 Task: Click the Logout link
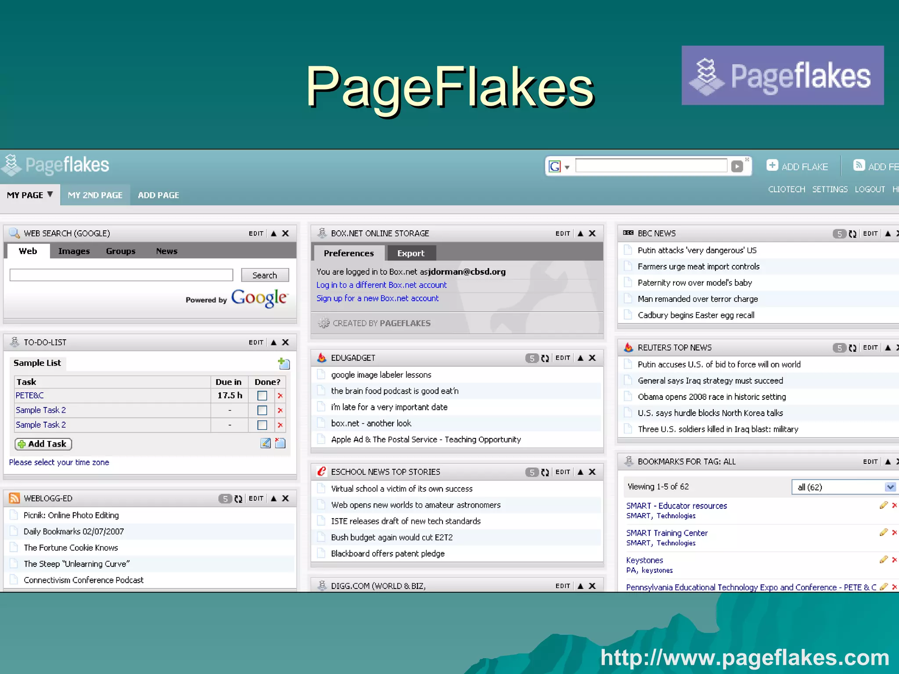click(x=870, y=189)
